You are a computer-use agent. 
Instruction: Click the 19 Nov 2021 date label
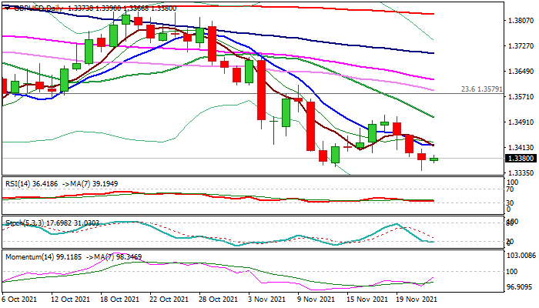coord(417,300)
